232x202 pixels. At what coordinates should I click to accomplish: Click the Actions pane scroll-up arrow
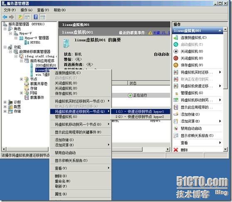point(225,29)
